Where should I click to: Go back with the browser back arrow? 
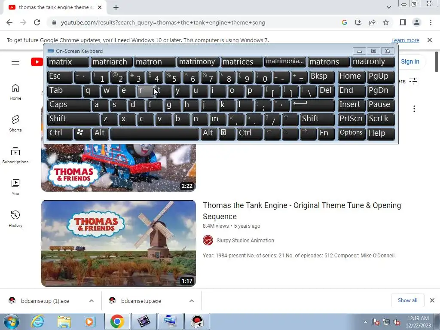click(9, 22)
